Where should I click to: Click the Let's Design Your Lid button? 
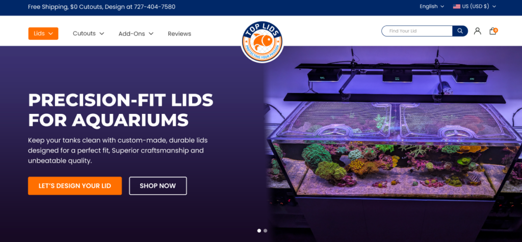(75, 186)
